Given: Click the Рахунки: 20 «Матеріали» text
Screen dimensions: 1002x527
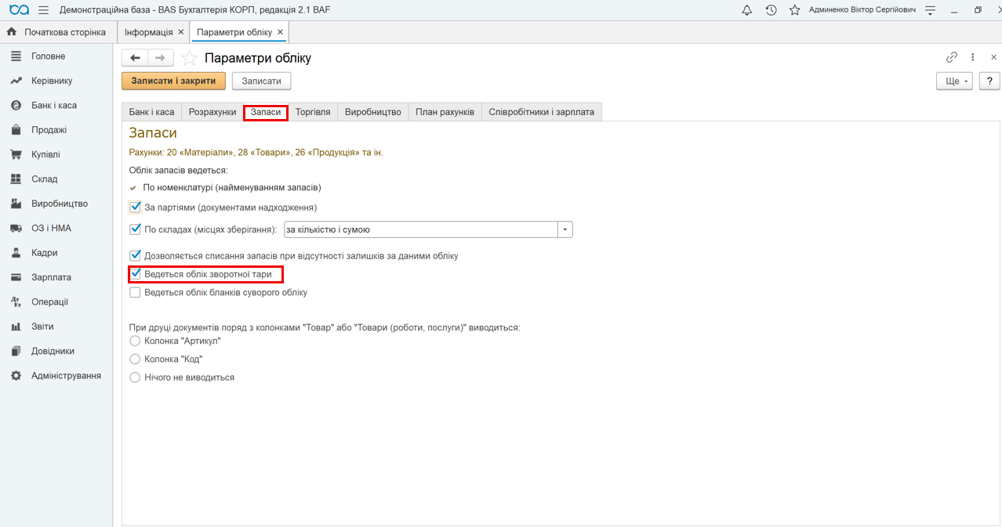Looking at the screenshot, I should click(256, 153).
